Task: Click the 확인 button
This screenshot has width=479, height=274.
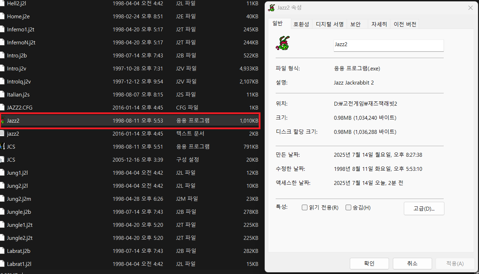Action: tap(369, 263)
